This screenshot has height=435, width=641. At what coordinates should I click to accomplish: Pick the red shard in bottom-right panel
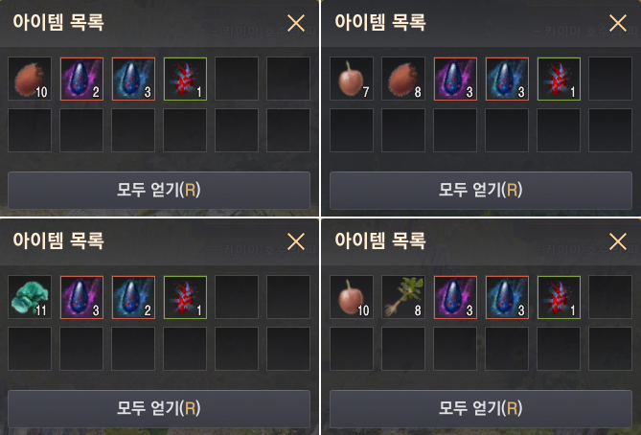click(x=559, y=297)
